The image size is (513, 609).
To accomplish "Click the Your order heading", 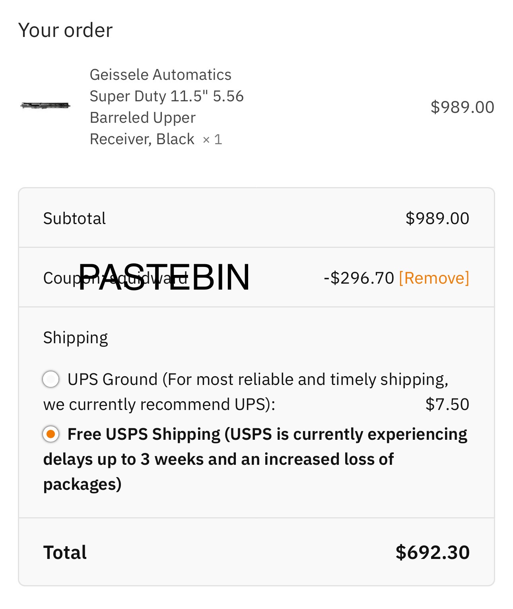I will pos(66,30).
